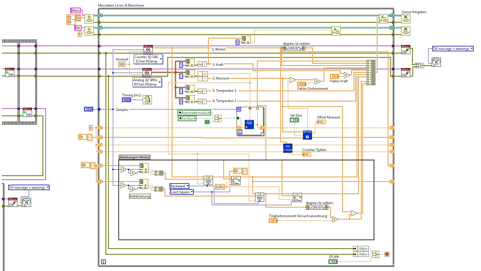Viewport: 481px width, 271px height.
Task: Select the Initialisierung label
Action: (140, 196)
